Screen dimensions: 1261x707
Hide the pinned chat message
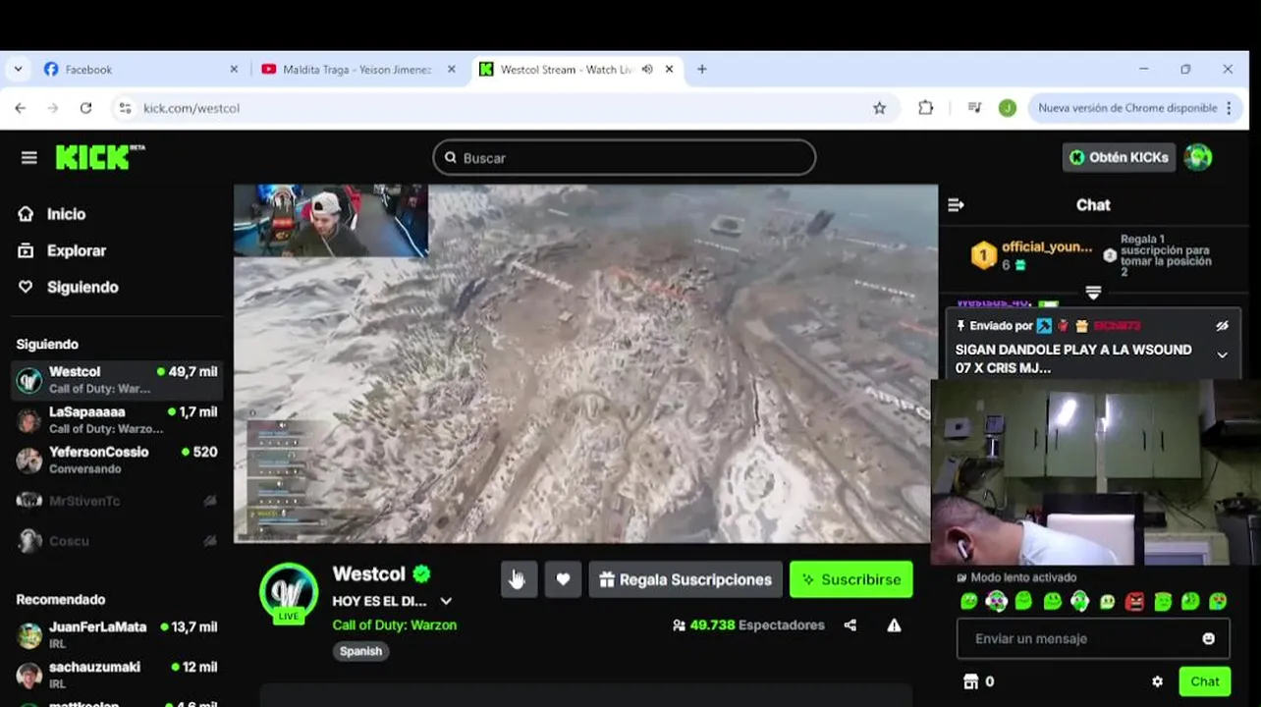pyautogui.click(x=1222, y=326)
